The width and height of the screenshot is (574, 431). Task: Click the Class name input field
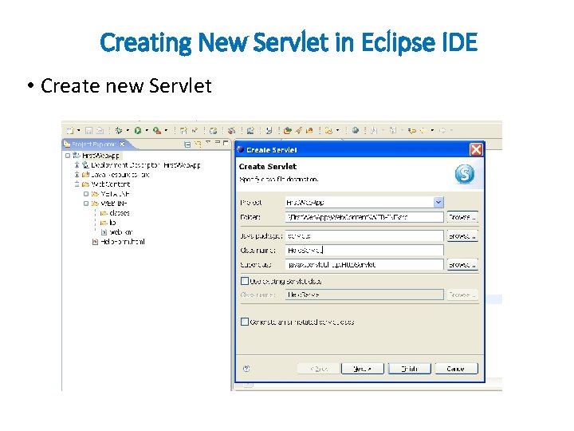click(364, 251)
